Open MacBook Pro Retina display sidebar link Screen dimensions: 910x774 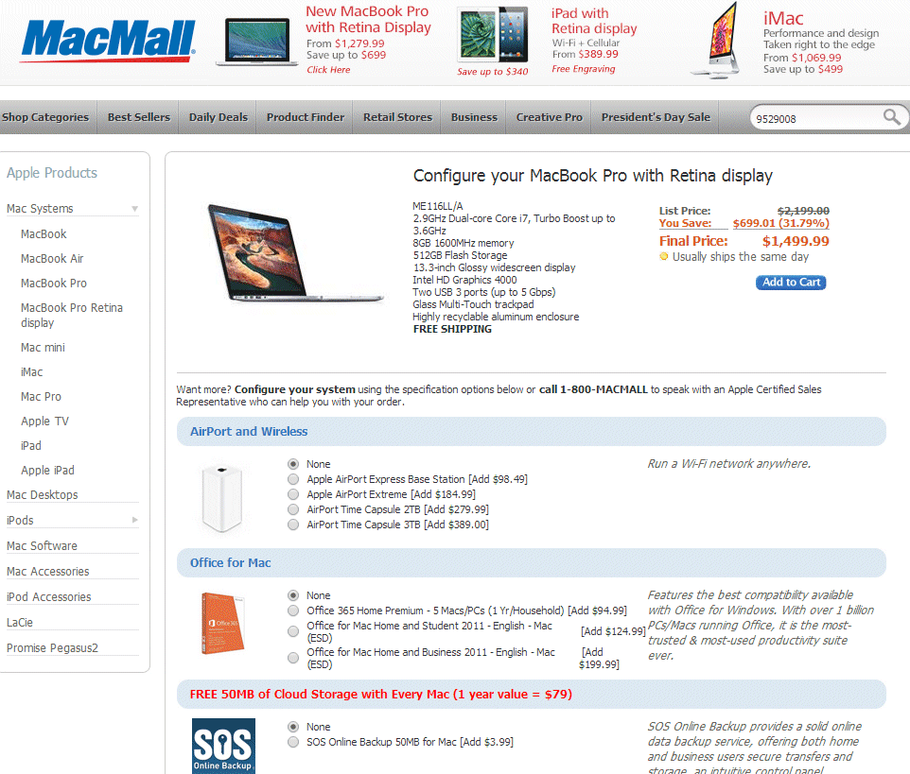pos(72,316)
